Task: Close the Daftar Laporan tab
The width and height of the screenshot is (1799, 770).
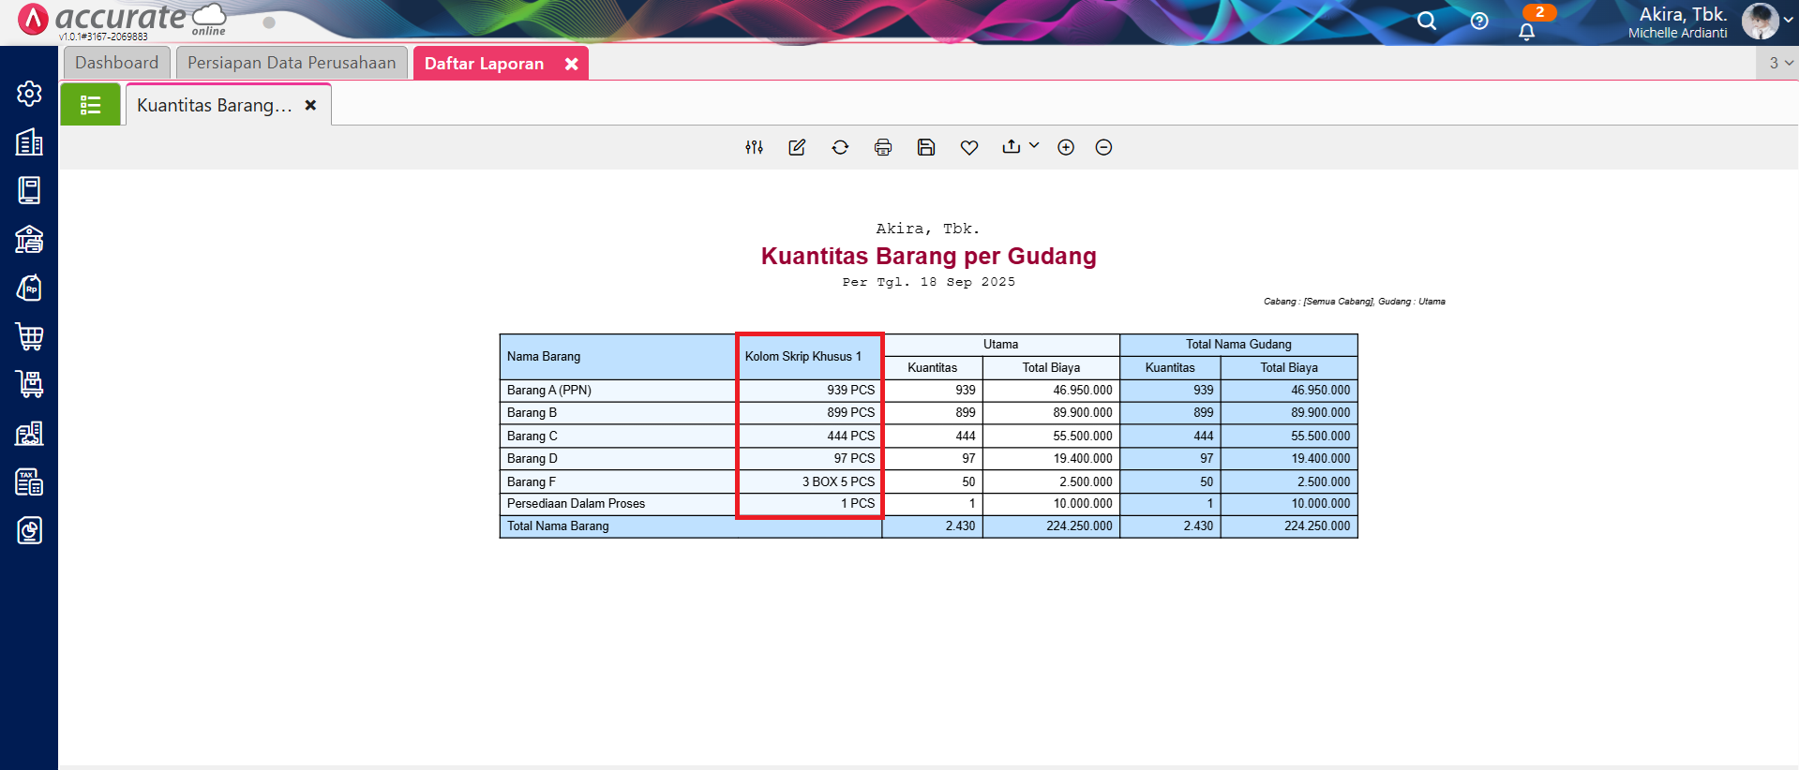Action: pos(571,64)
